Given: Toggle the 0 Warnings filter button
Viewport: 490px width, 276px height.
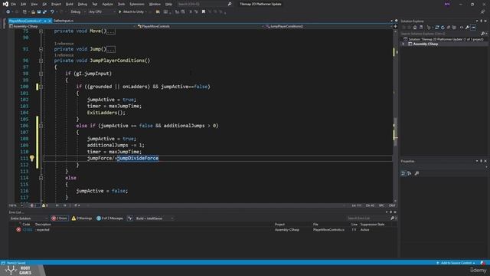Looking at the screenshot, I should pyautogui.click(x=82, y=218).
